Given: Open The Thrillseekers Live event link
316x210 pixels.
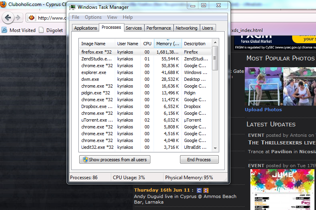Looking at the screenshot, I should point(282,142).
